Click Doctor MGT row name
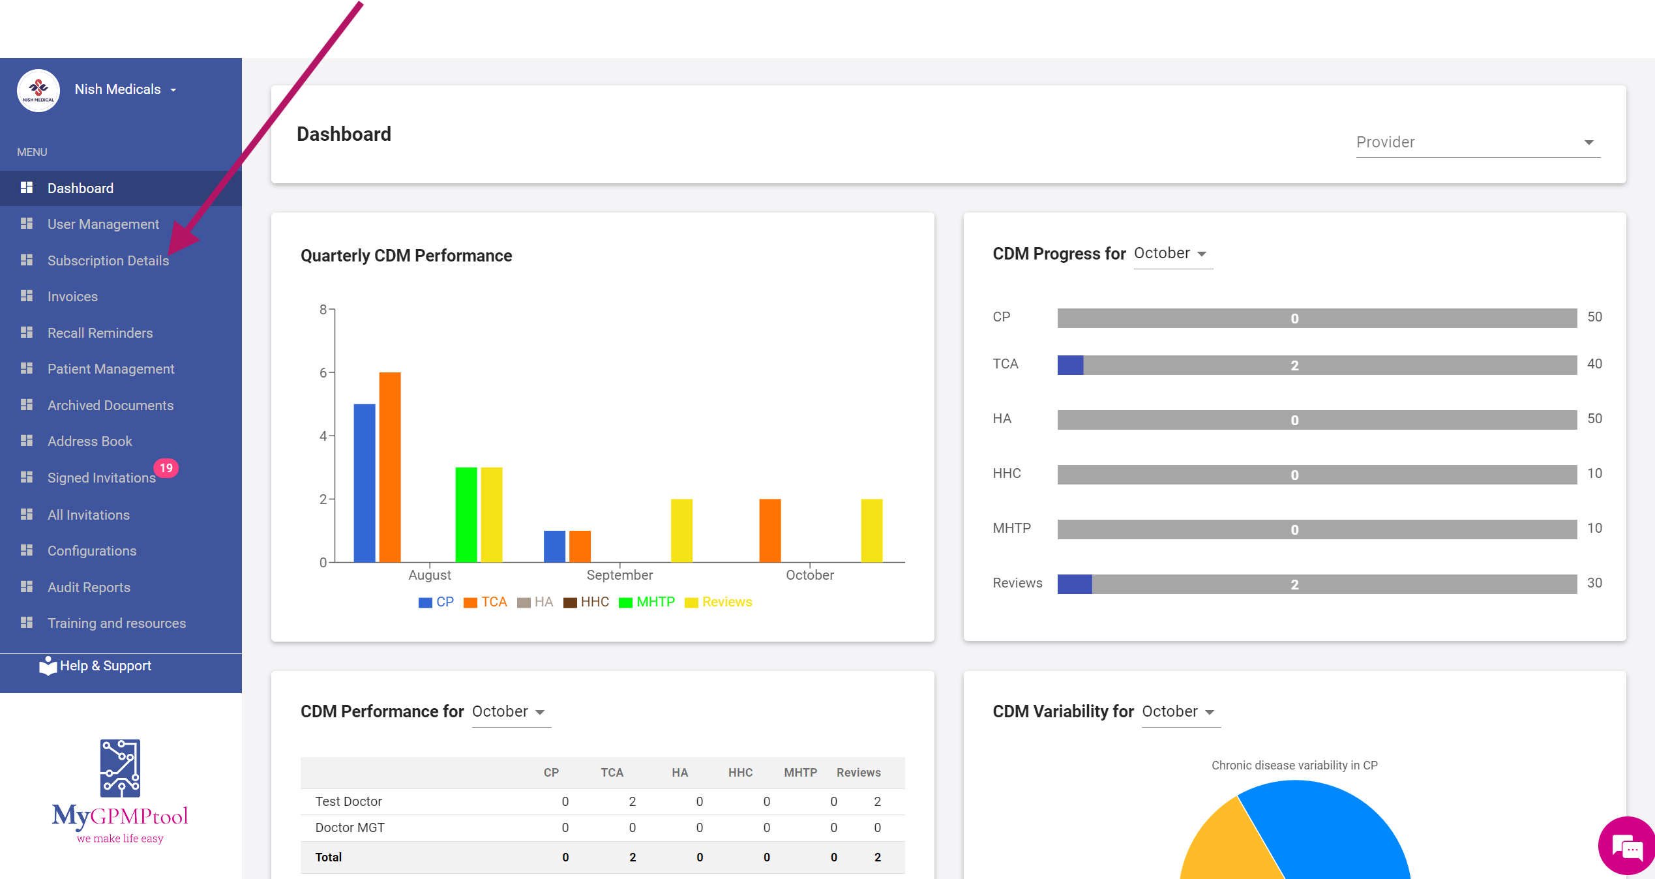1655x879 pixels. [x=350, y=827]
